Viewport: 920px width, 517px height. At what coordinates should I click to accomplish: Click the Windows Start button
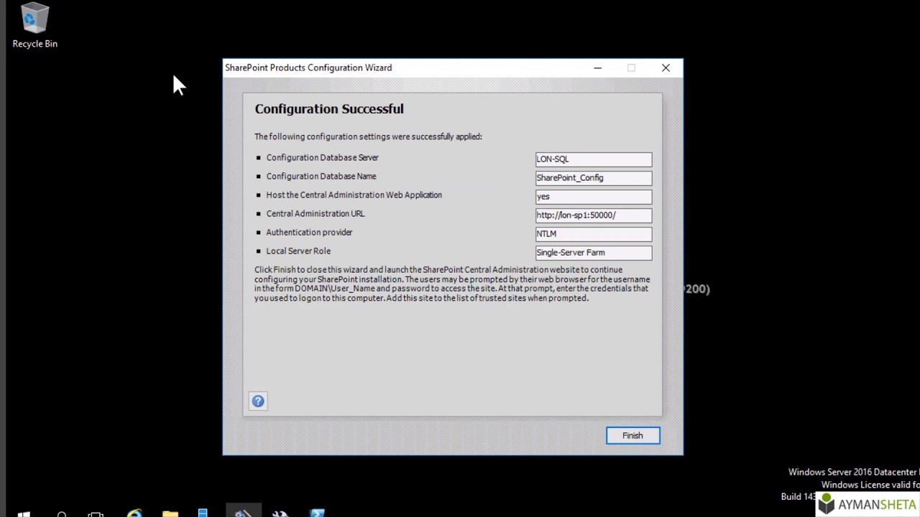tap(24, 513)
